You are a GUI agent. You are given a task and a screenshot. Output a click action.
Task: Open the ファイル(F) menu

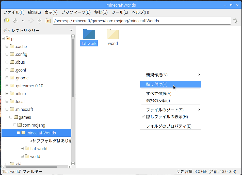coord(14,12)
